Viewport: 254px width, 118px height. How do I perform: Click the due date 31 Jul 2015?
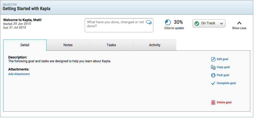18,27
